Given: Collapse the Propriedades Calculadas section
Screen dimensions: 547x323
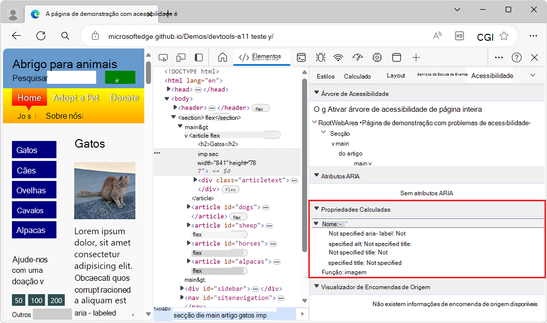Looking at the screenshot, I should point(316,209).
